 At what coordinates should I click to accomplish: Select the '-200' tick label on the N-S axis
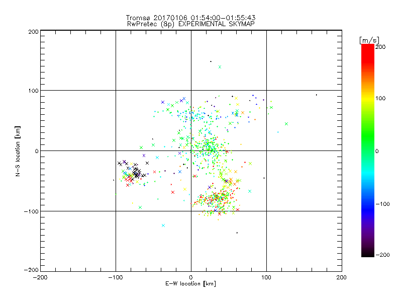tap(31, 270)
